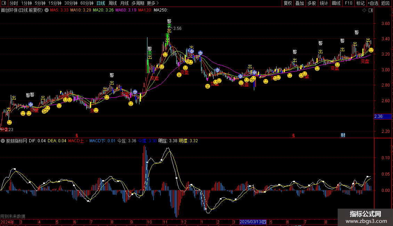Click the 明撑 value label
This screenshot has width=393, height=226.
click(188, 141)
